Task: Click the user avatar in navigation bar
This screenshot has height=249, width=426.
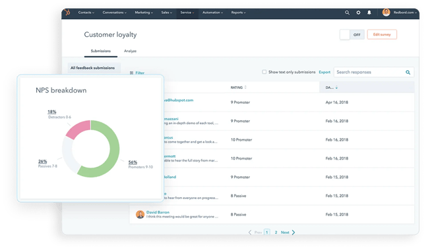Action: [386, 12]
